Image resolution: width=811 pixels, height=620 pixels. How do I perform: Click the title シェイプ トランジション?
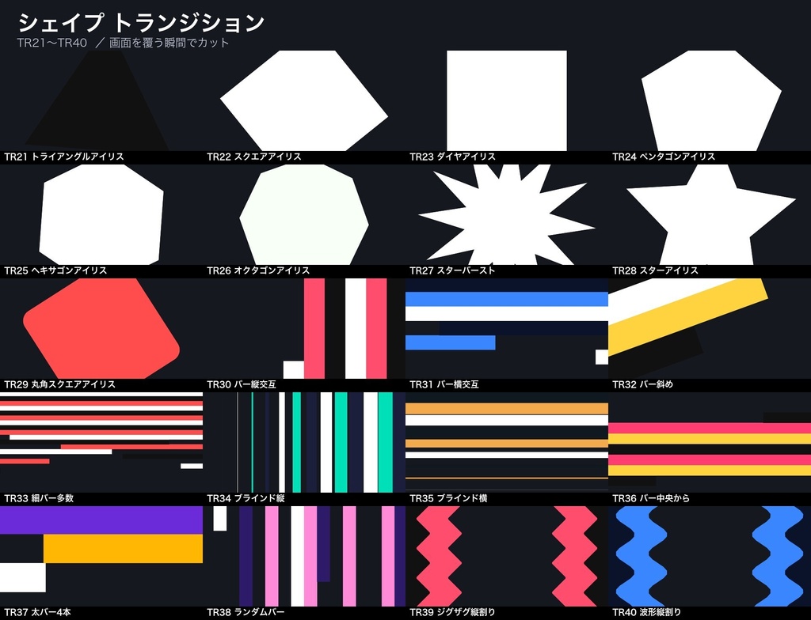click(141, 23)
